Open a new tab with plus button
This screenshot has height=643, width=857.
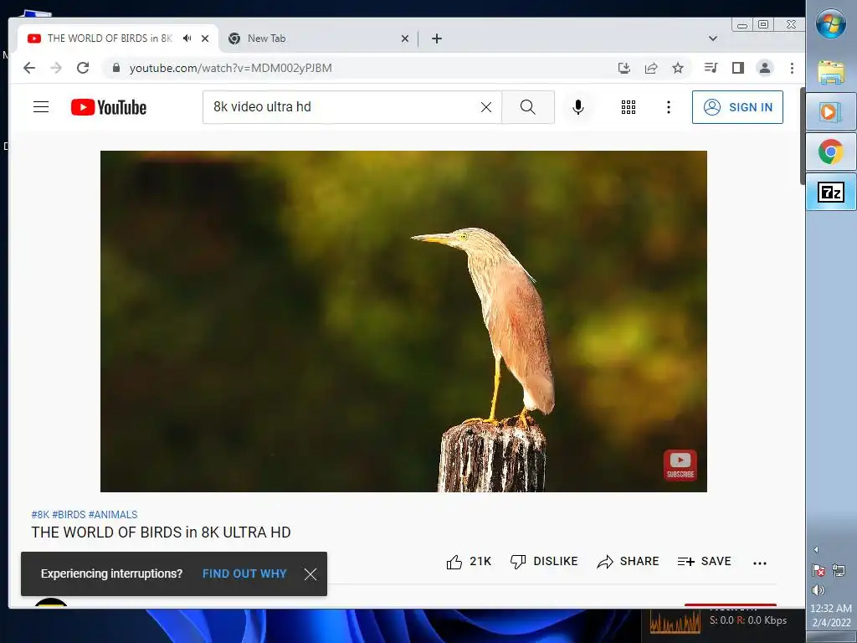coord(437,39)
